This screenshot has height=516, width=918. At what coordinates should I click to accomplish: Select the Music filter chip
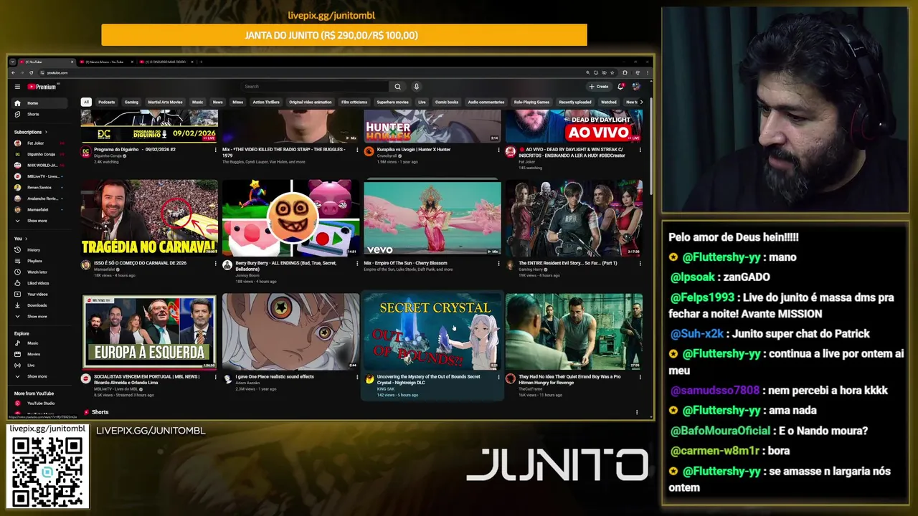(x=197, y=102)
